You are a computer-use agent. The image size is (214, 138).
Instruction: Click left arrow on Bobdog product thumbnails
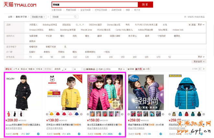pos(47,114)
